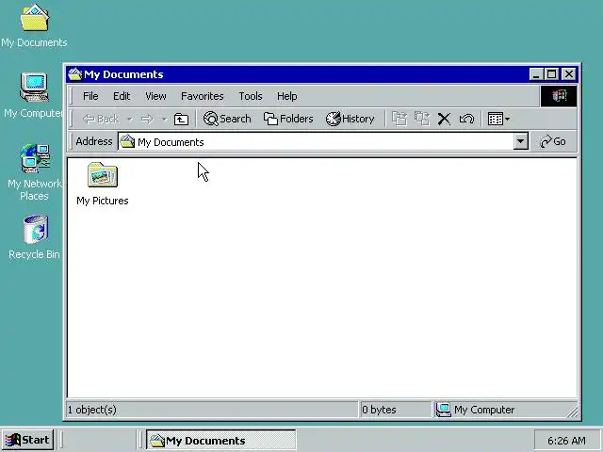Go up one folder level
The image size is (603, 452).
click(x=181, y=120)
